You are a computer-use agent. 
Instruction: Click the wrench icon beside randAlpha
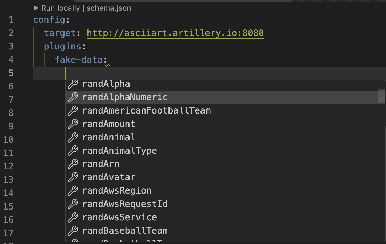[x=73, y=84]
